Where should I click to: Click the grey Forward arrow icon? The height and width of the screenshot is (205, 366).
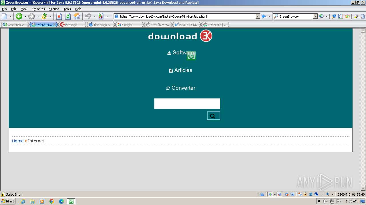pyautogui.click(x=31, y=17)
